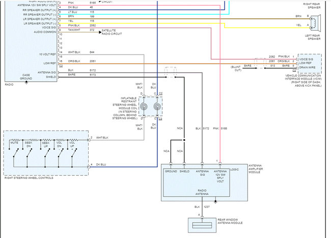The height and width of the screenshot is (238, 331).
Task: Click the left coil spiral connected to WHT/BLK
Action: 144,107
